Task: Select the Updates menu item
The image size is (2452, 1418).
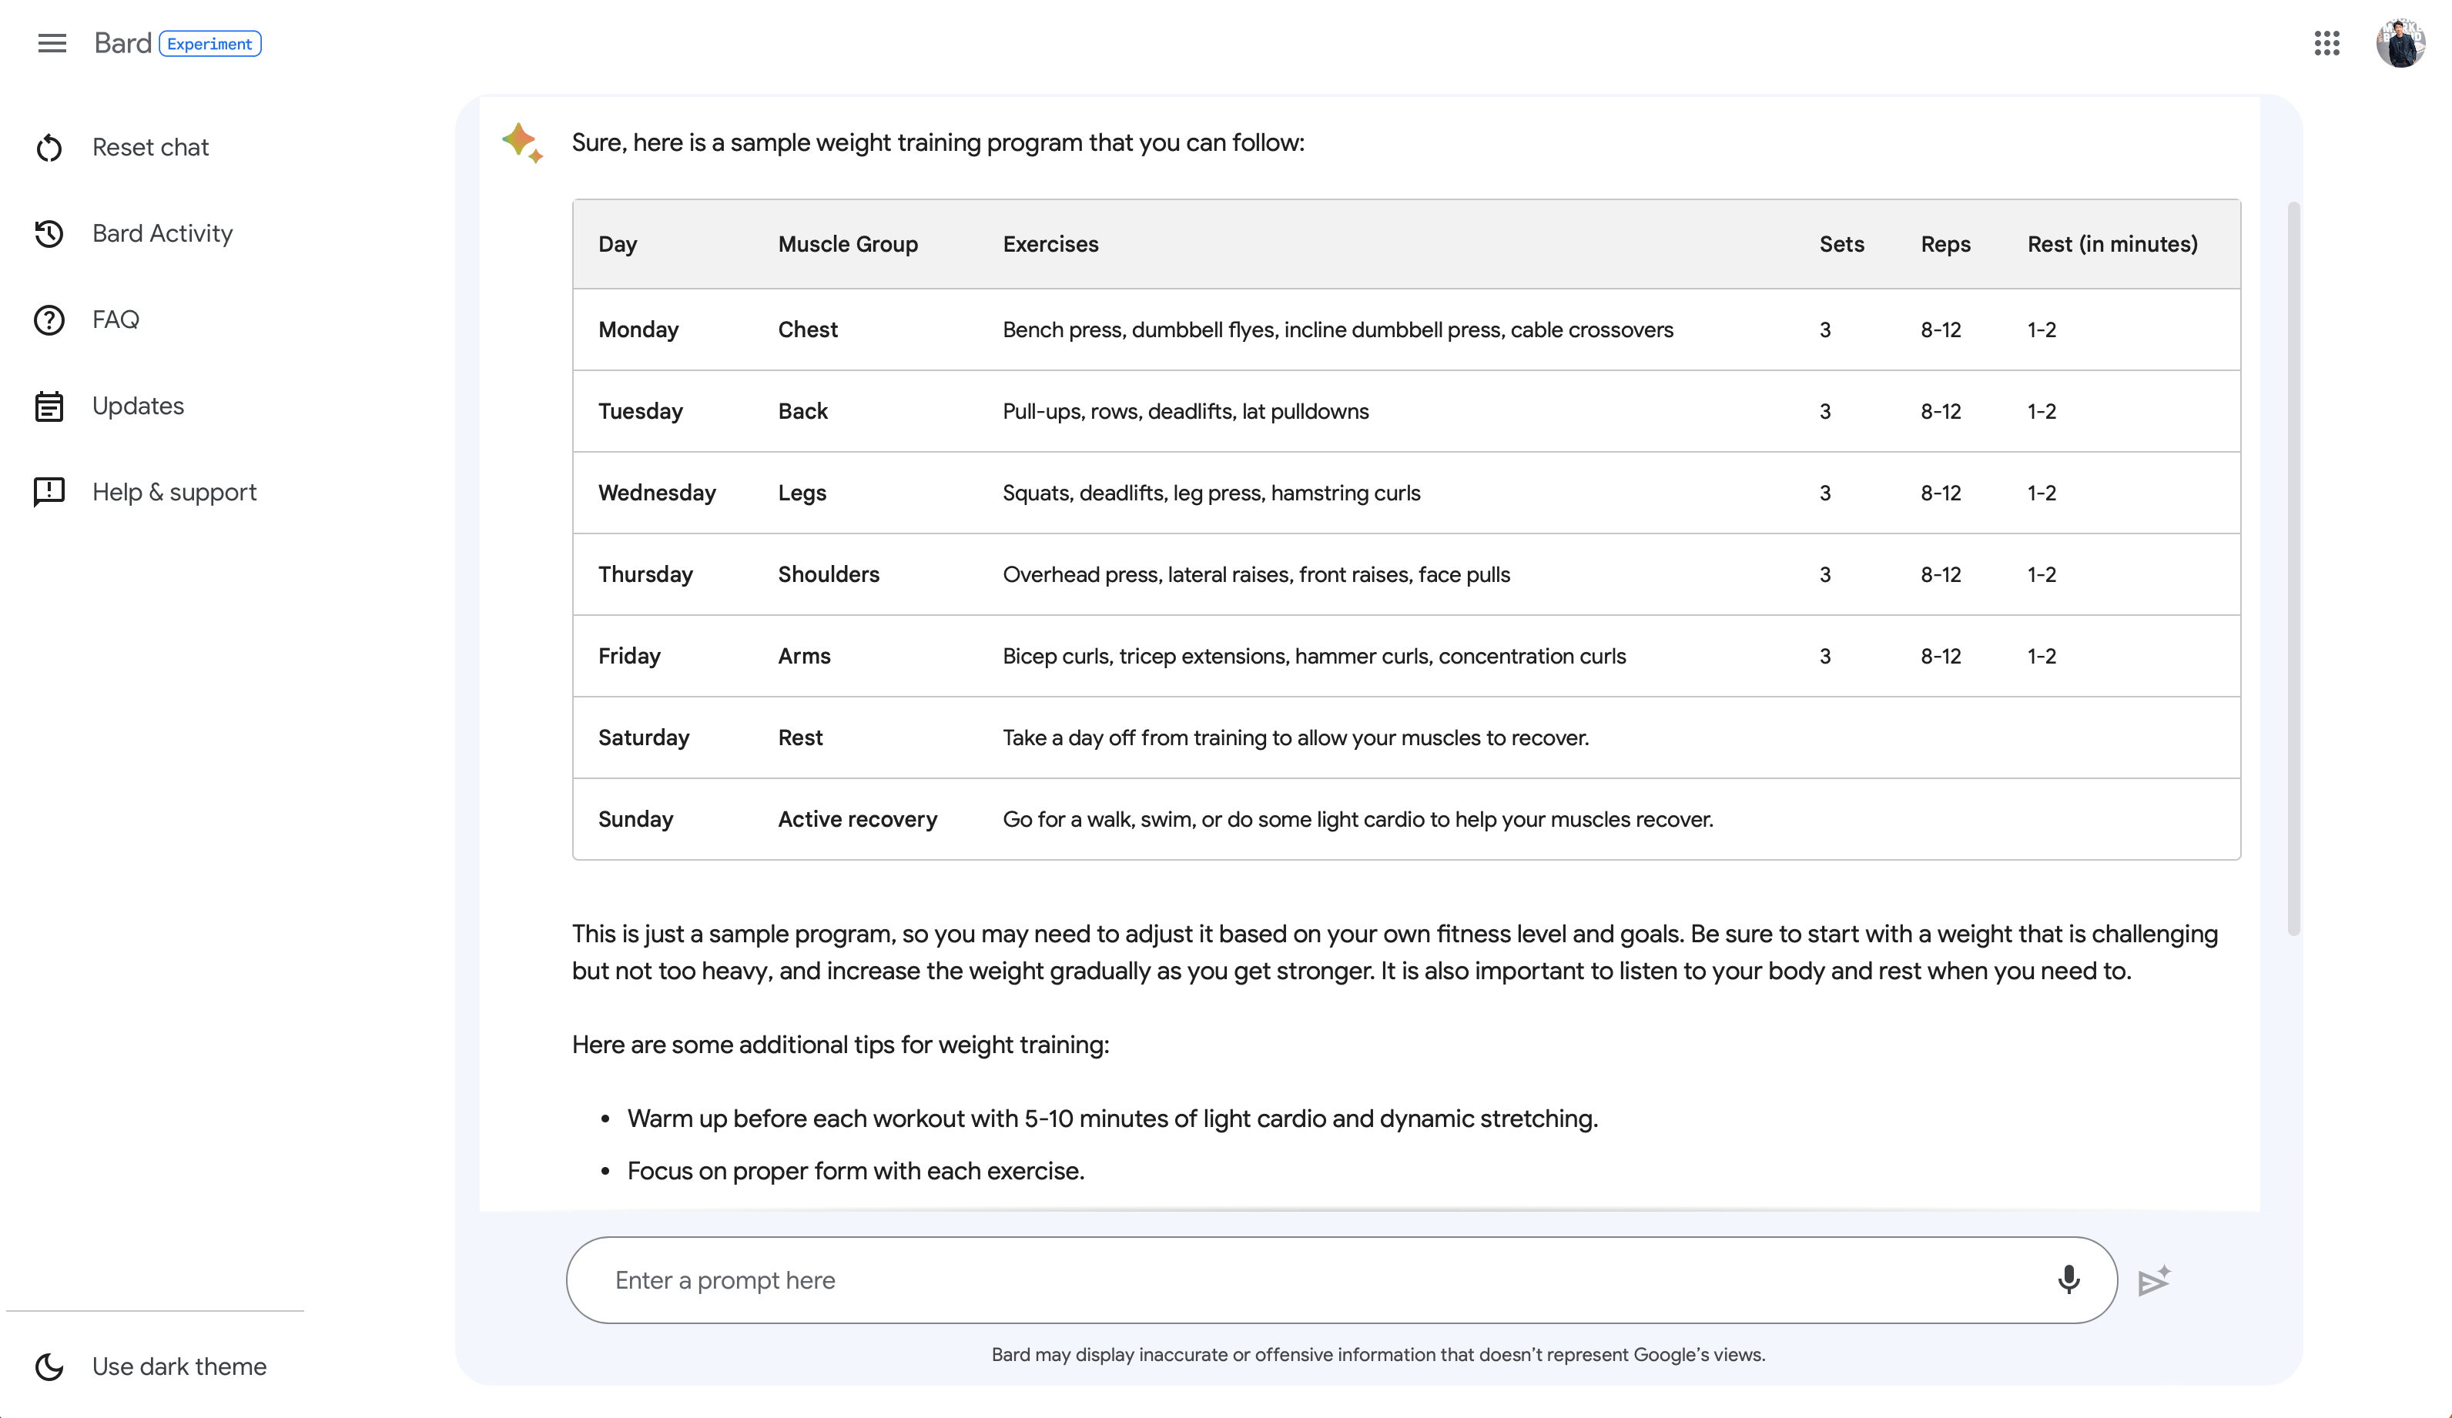Action: tap(138, 406)
